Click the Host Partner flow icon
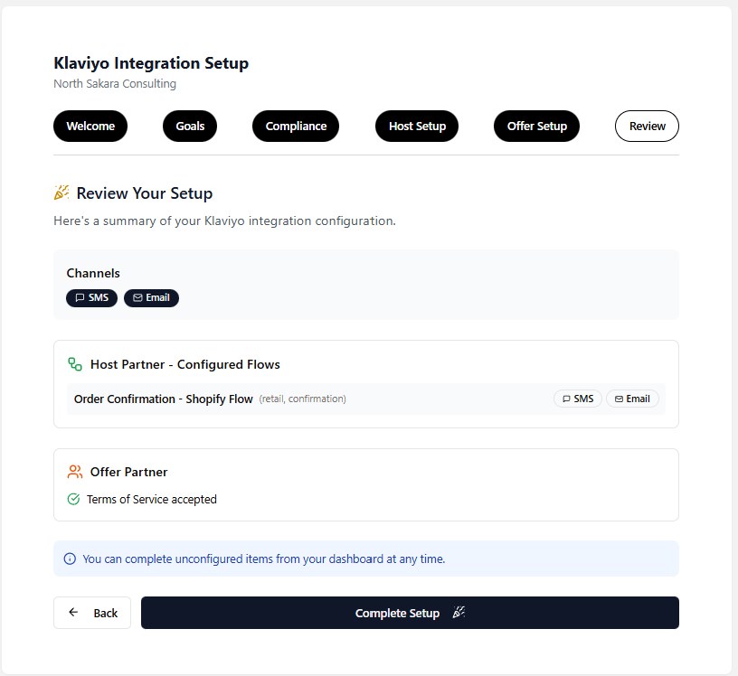 [75, 364]
